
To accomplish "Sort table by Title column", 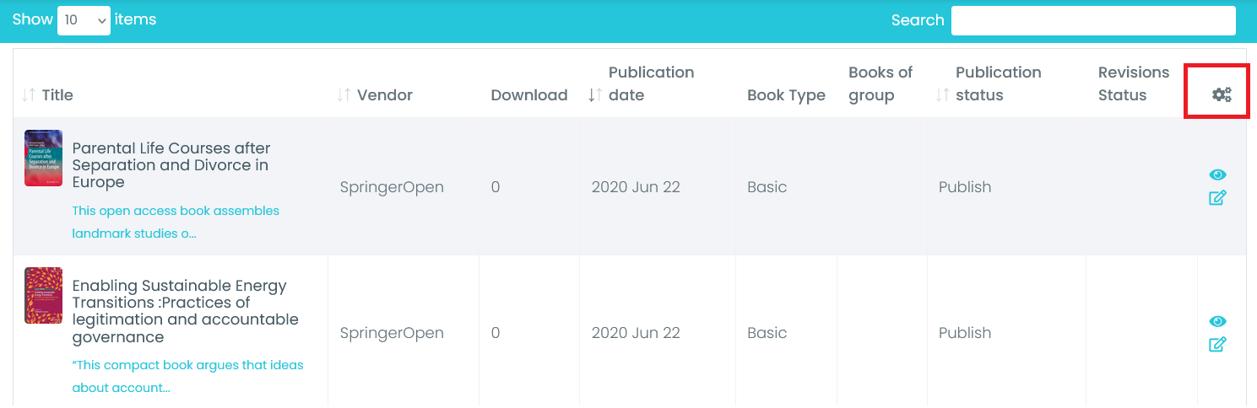I will (x=57, y=95).
